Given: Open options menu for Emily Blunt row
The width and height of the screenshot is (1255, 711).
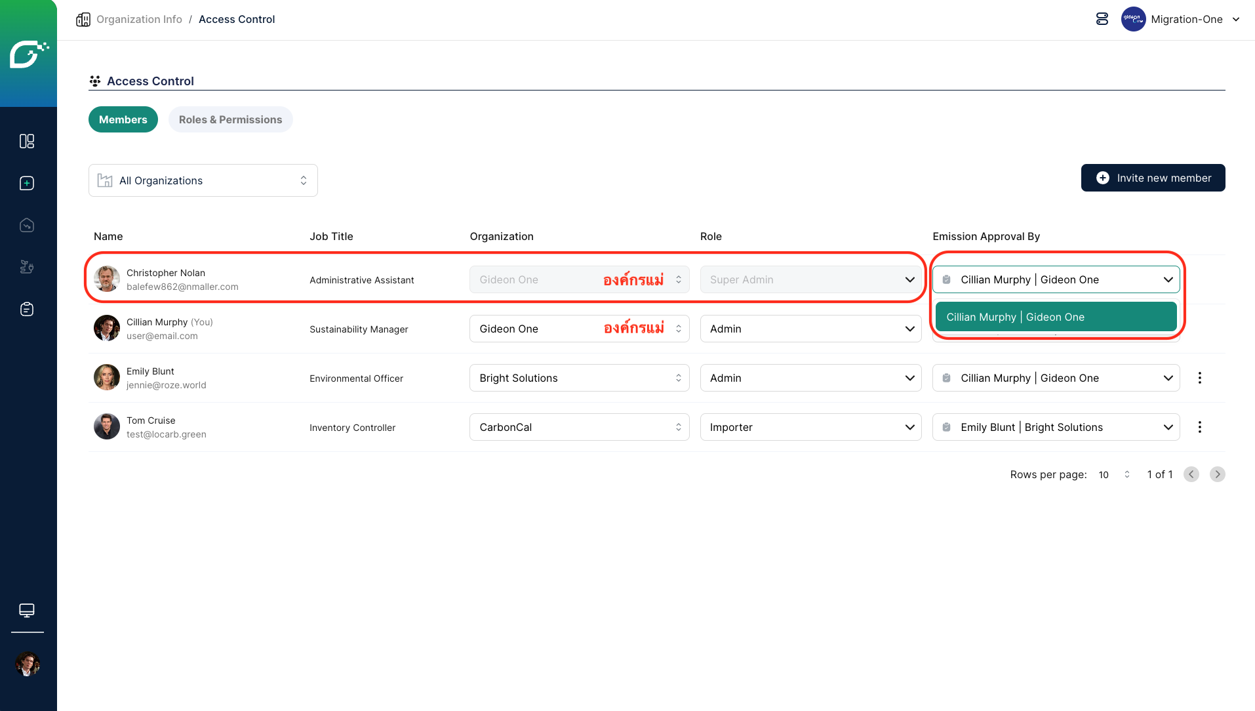Looking at the screenshot, I should coord(1199,378).
